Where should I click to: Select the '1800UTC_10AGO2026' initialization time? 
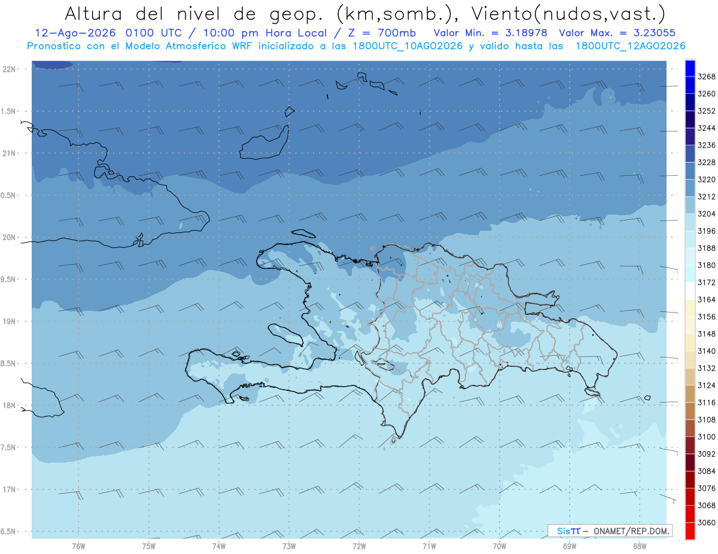click(407, 46)
